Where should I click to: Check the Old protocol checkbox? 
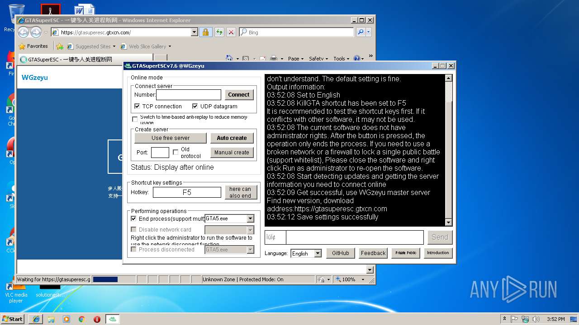[176, 152]
